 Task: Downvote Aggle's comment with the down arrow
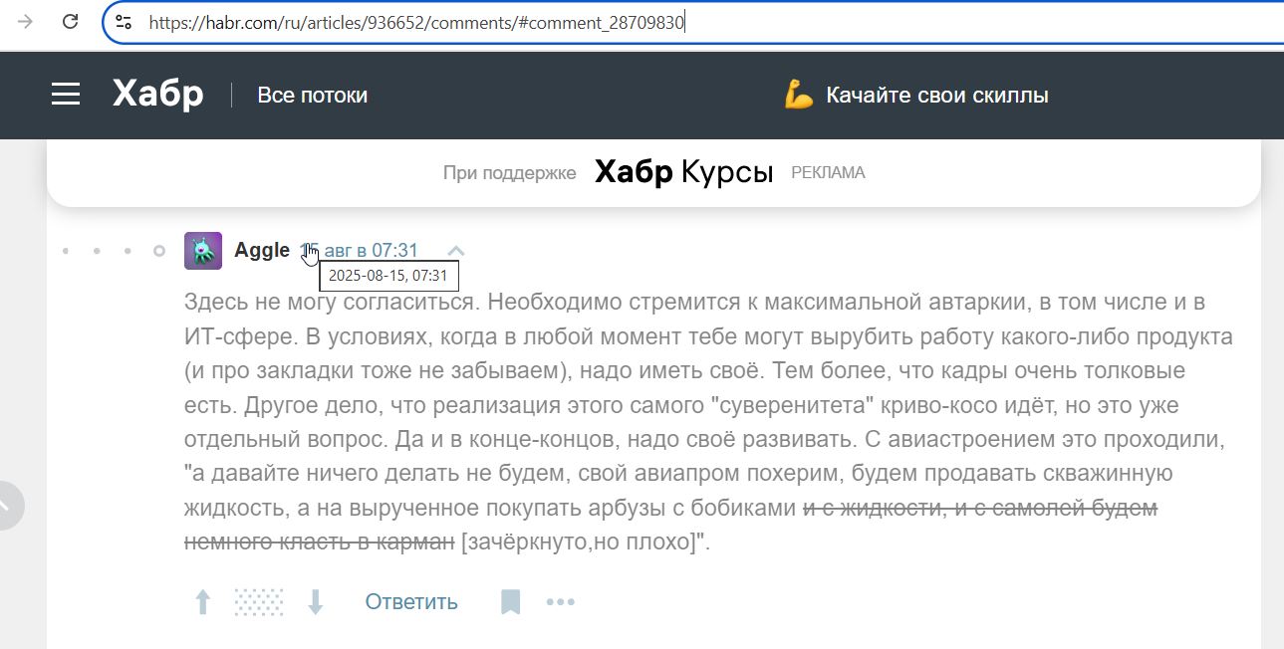316,601
